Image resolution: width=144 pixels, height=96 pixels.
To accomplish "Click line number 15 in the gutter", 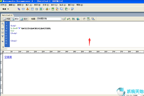I will click(6, 43).
